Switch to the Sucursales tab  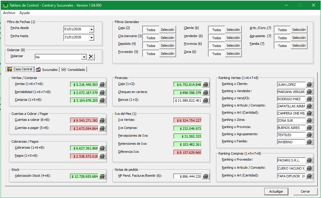(47, 70)
